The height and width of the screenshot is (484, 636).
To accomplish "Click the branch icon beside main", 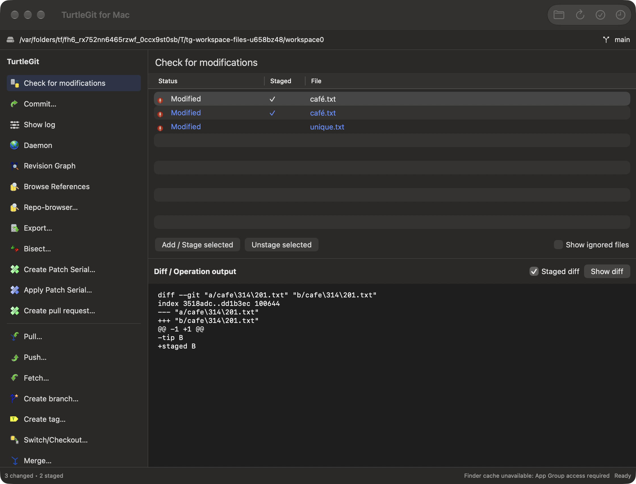I will coord(606,40).
